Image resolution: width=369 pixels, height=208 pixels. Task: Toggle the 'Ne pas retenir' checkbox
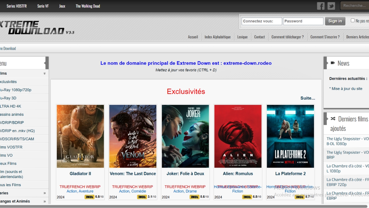point(353,21)
